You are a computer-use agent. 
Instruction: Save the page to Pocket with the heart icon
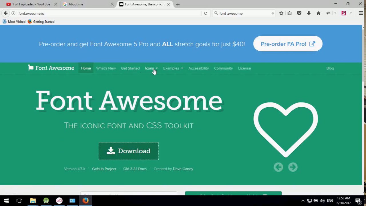coord(299,13)
